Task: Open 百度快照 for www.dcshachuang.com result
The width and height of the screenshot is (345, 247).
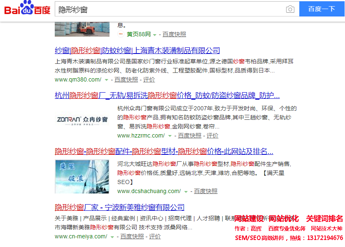Action: [x=205, y=191]
